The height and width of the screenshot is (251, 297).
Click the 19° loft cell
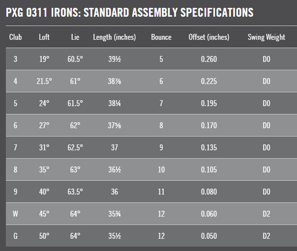[44, 59]
